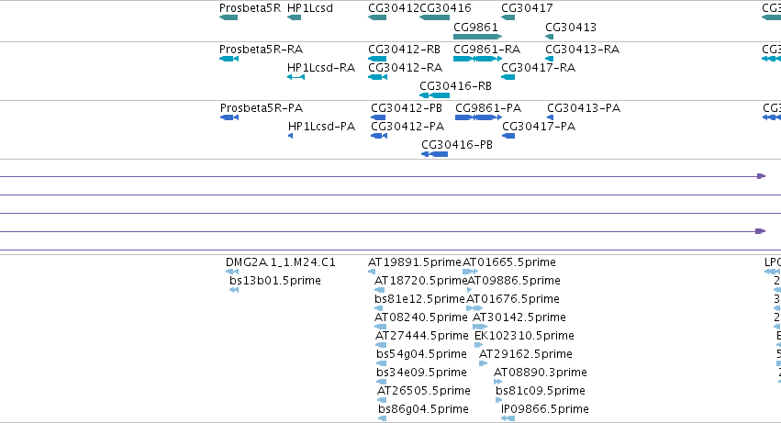Click the HP1Lcsd-RA transcript arrow glyph
This screenshot has height=423, width=781.
pyautogui.click(x=296, y=77)
